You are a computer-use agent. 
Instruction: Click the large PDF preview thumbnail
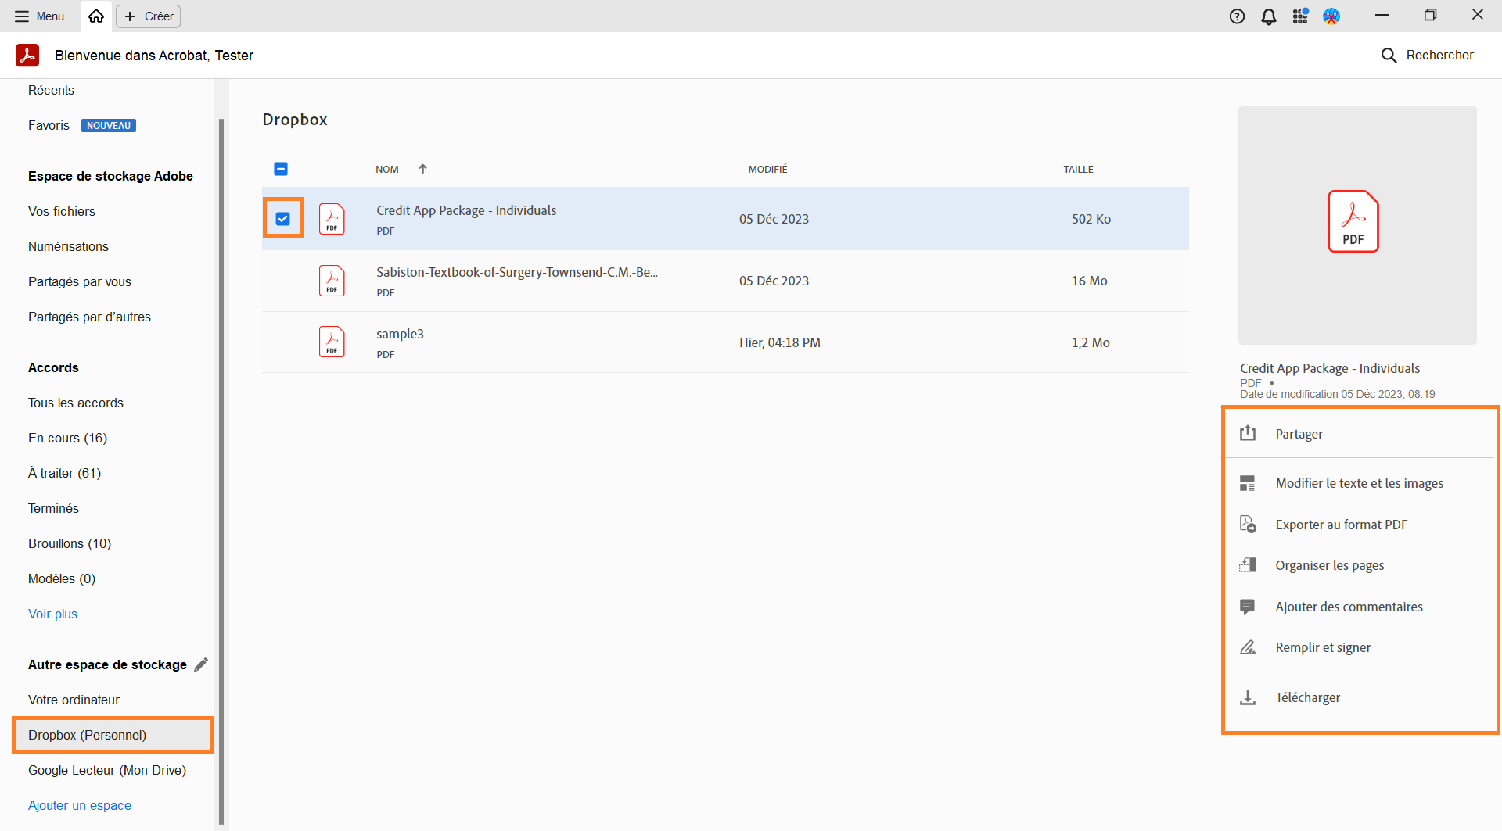[x=1354, y=223]
